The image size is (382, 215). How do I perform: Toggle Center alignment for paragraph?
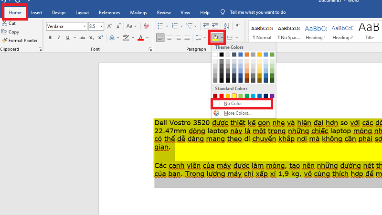point(170,38)
